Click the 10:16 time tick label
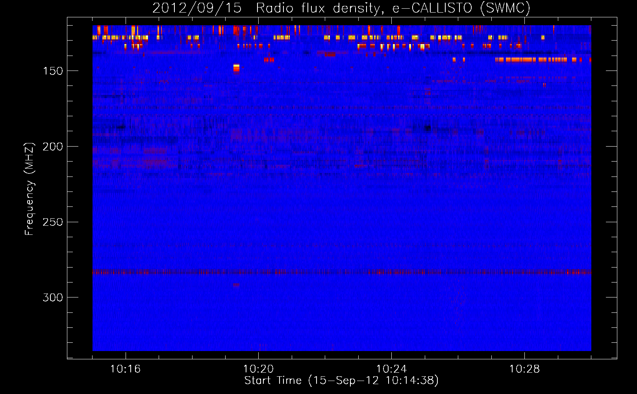Viewport: 637px width, 394px height. (125, 369)
